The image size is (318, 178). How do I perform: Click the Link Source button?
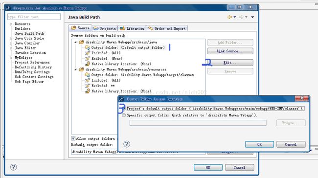point(230,51)
